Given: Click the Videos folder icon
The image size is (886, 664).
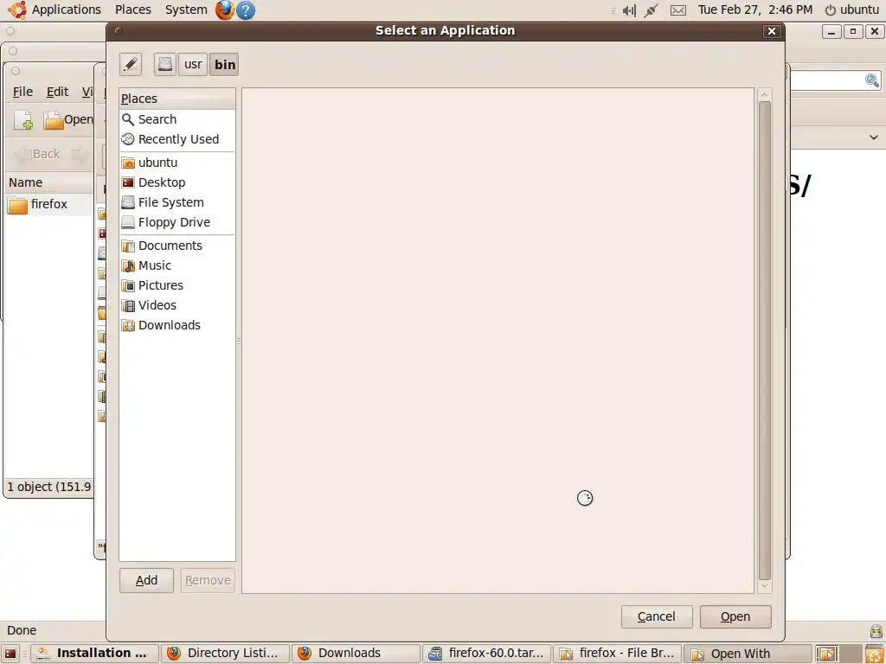Looking at the screenshot, I should 128,305.
